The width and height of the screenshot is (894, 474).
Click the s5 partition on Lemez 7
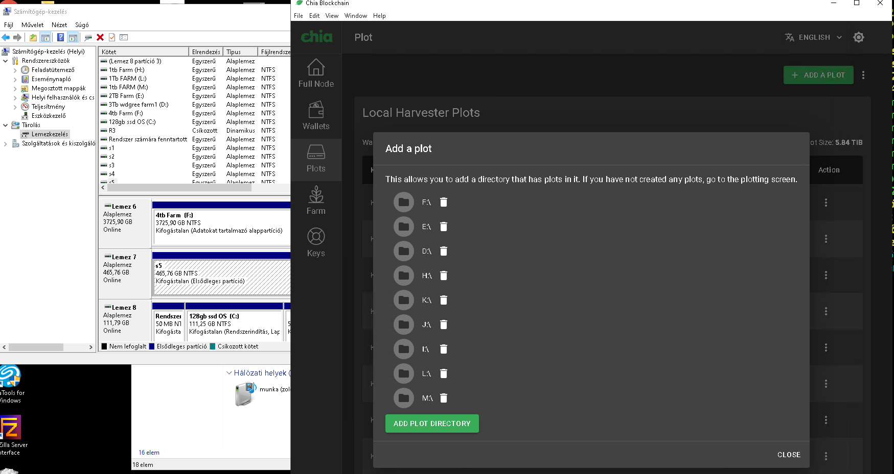[222, 277]
